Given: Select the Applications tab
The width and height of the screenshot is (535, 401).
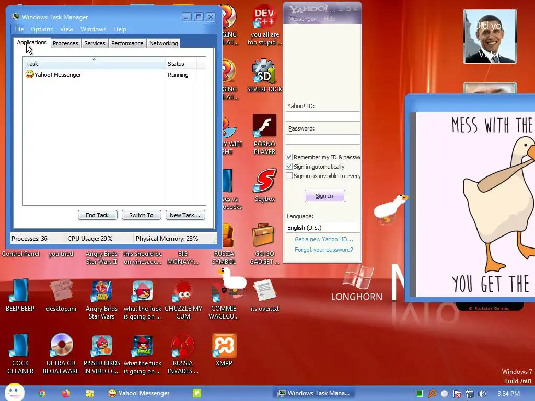Looking at the screenshot, I should tap(32, 43).
